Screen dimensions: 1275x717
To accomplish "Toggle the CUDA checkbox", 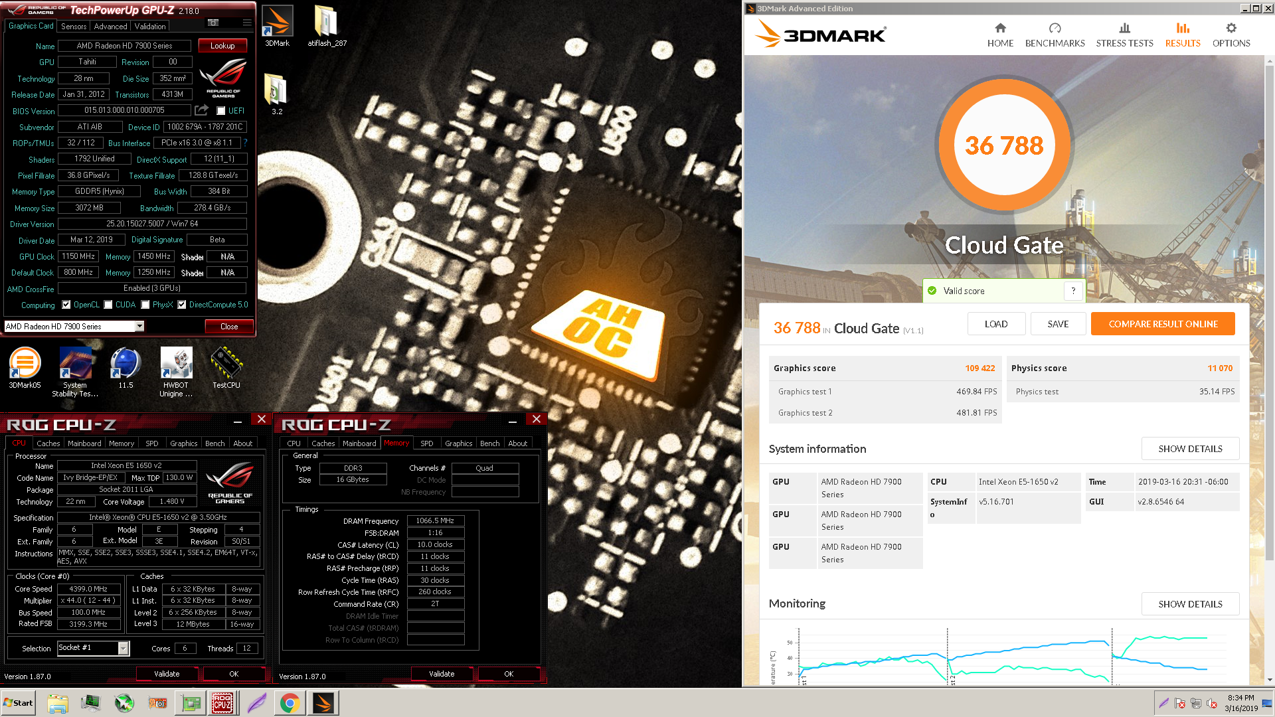I will click(x=108, y=305).
